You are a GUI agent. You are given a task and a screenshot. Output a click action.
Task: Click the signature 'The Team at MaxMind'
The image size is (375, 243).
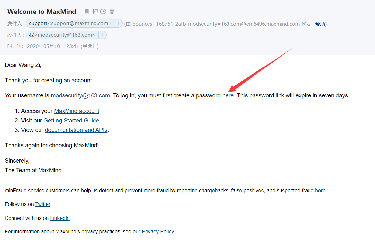click(x=33, y=170)
